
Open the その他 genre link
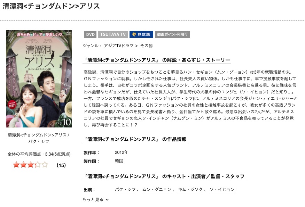[x=147, y=46]
